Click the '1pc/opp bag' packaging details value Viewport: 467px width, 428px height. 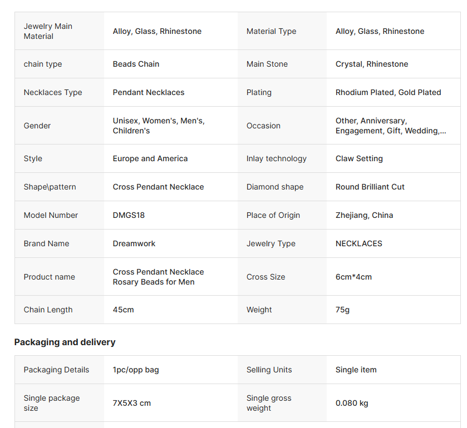(136, 370)
